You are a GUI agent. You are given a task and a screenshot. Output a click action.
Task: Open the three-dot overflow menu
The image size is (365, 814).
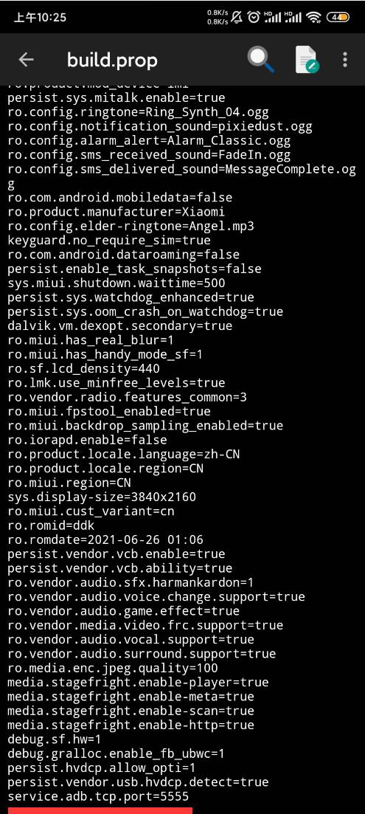pos(345,60)
